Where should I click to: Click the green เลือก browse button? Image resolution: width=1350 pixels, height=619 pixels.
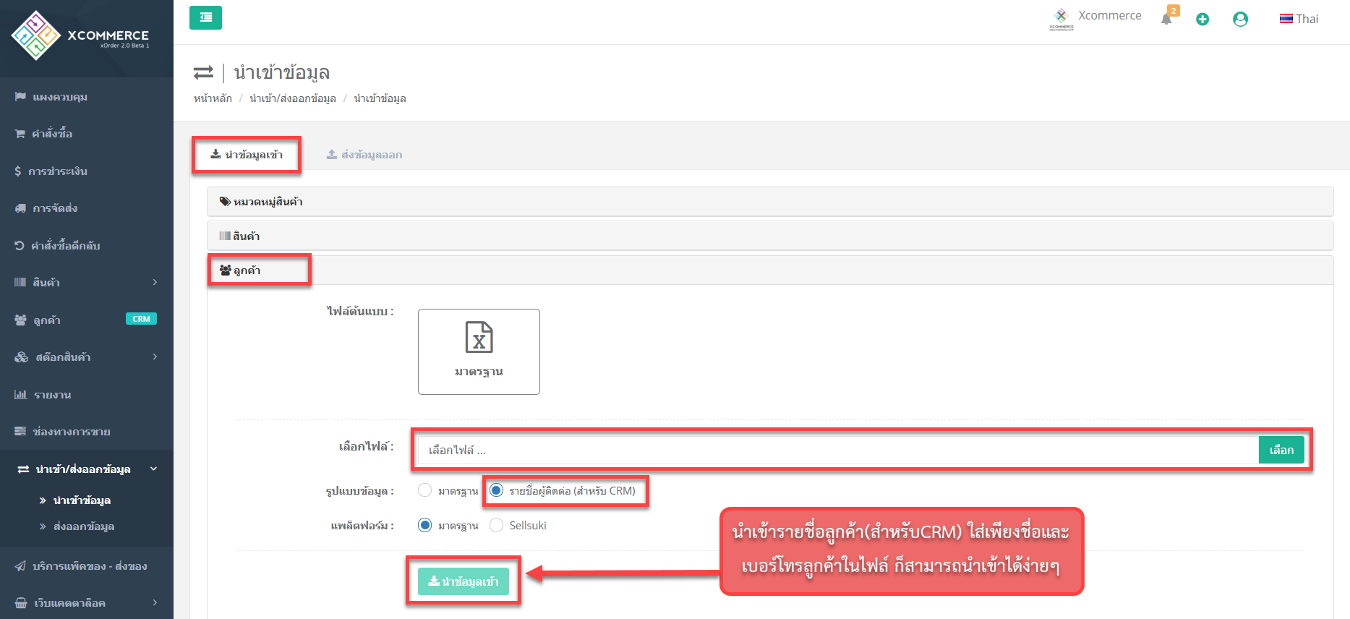[1281, 450]
